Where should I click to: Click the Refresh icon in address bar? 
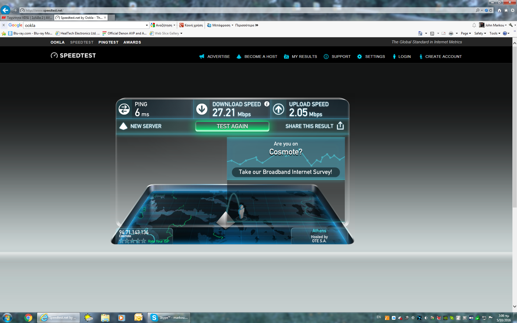coord(491,10)
